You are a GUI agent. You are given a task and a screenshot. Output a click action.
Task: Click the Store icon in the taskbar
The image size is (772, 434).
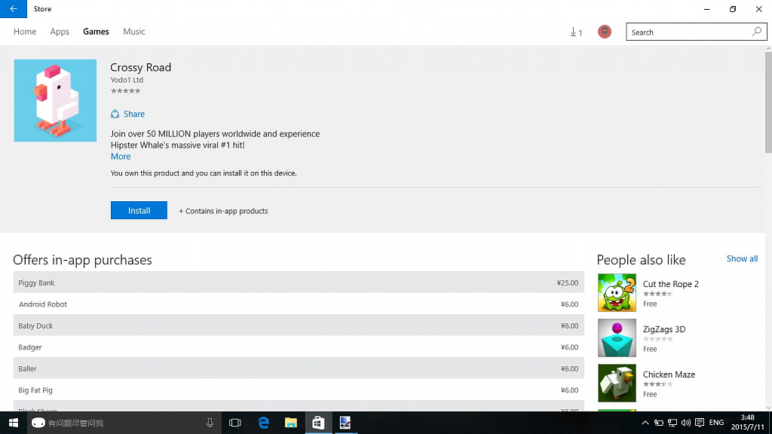pyautogui.click(x=318, y=423)
